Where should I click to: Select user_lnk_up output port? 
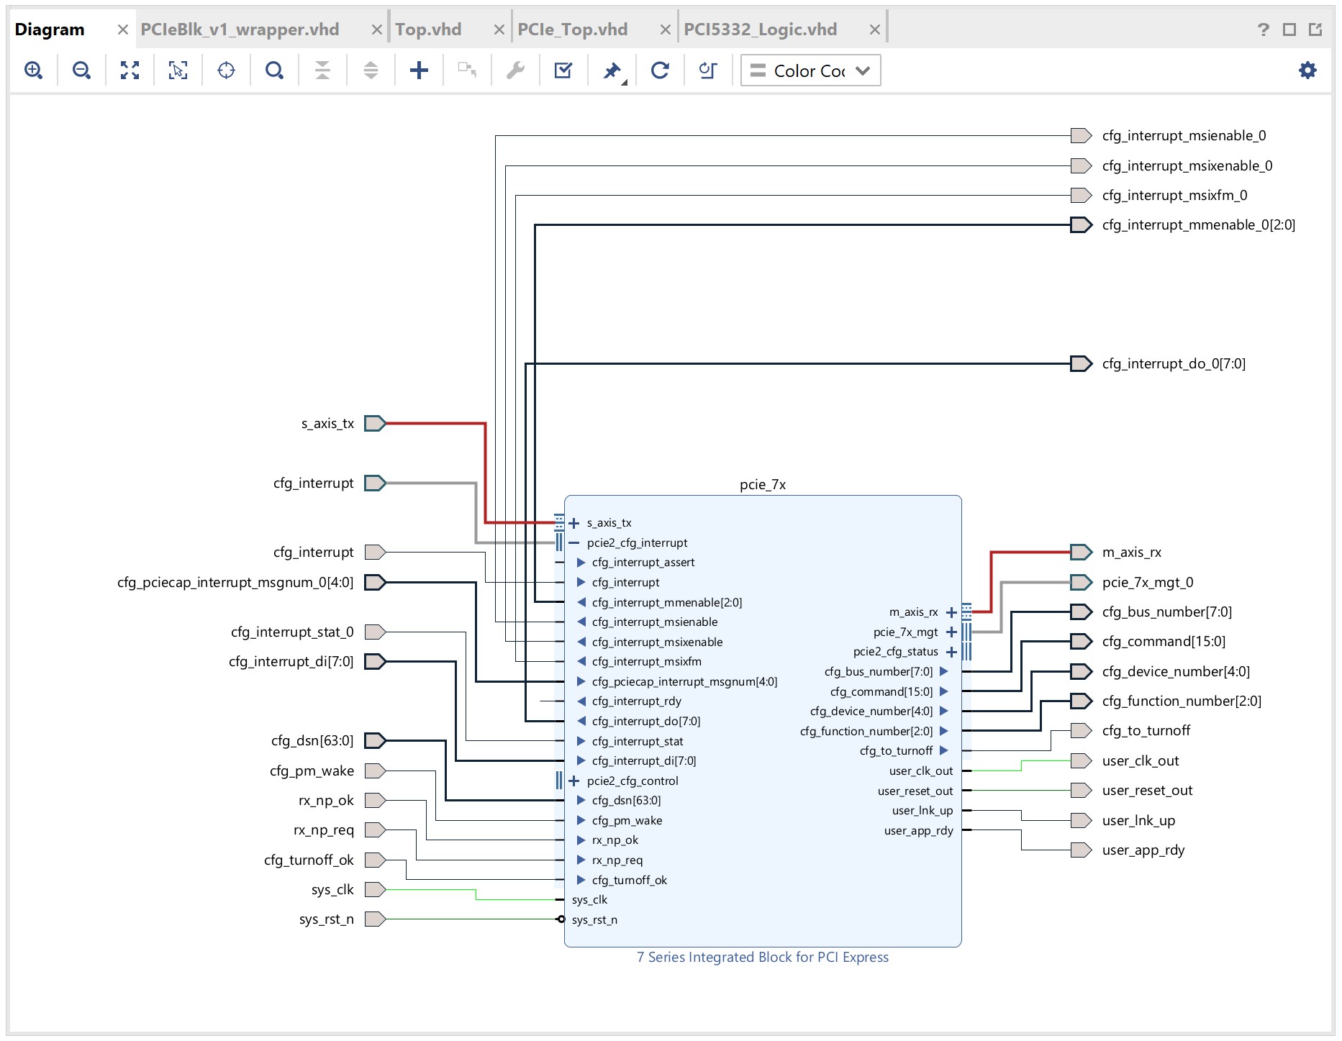[1081, 821]
